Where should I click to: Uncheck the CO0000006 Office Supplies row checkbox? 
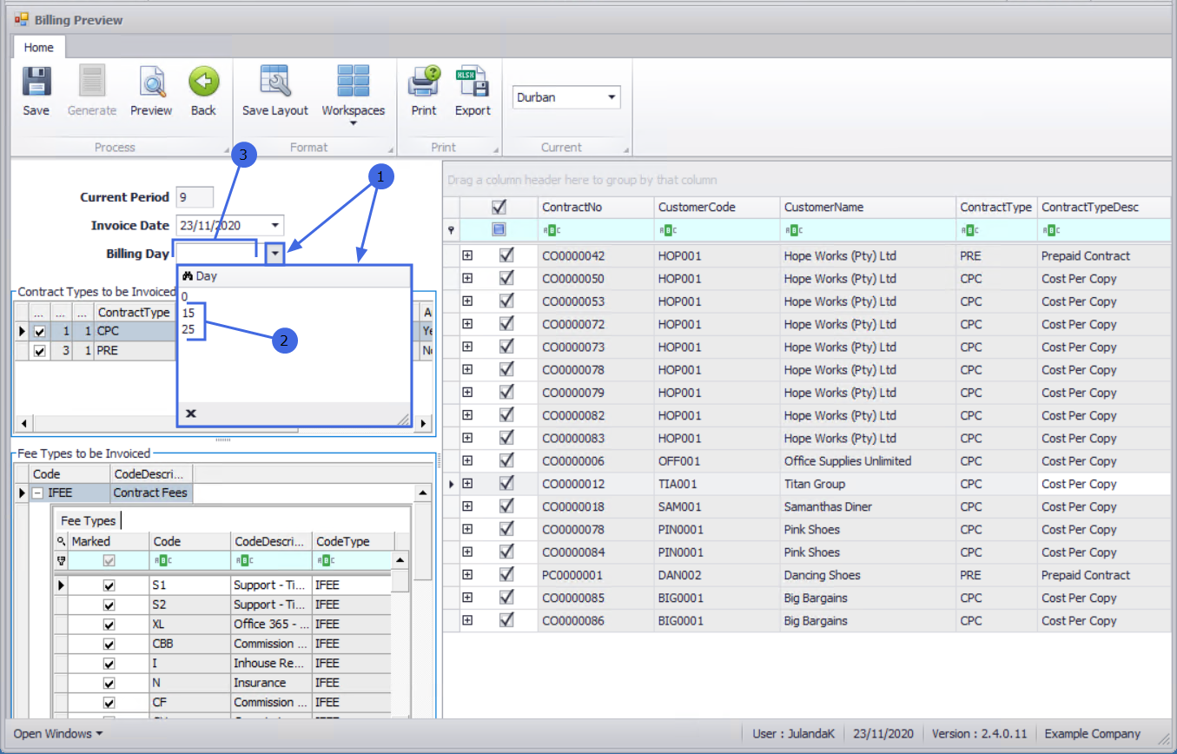(x=507, y=460)
